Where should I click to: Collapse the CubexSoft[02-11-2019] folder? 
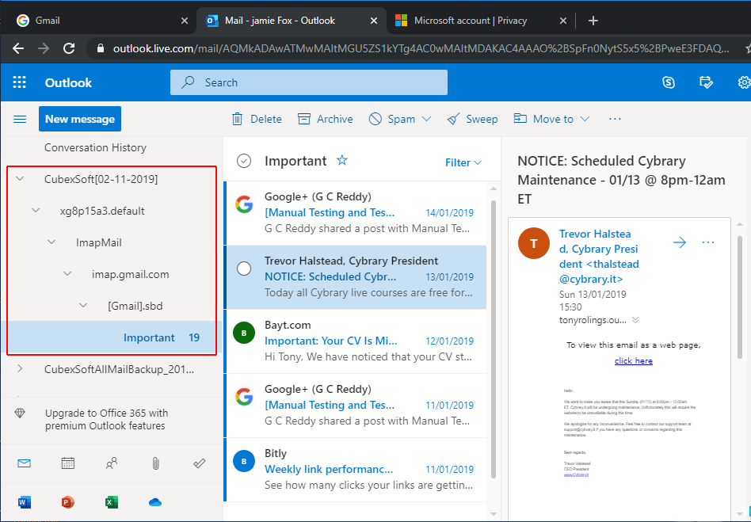(20, 179)
